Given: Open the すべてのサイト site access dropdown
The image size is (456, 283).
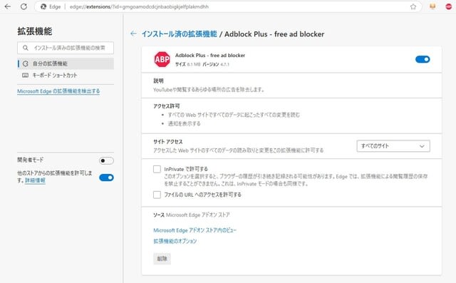Looking at the screenshot, I should coord(393,146).
